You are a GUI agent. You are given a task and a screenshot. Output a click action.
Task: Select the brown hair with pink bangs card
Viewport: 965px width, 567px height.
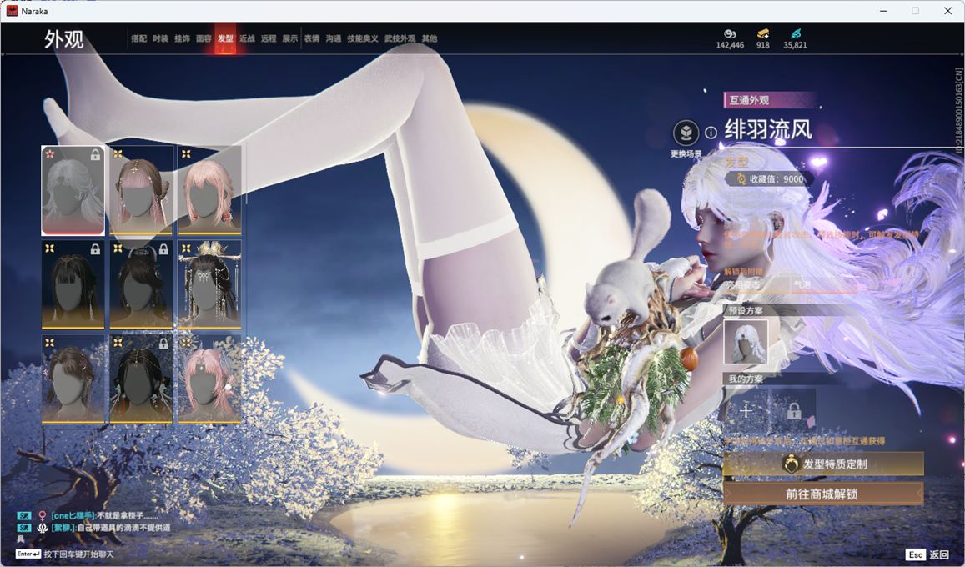(x=141, y=191)
